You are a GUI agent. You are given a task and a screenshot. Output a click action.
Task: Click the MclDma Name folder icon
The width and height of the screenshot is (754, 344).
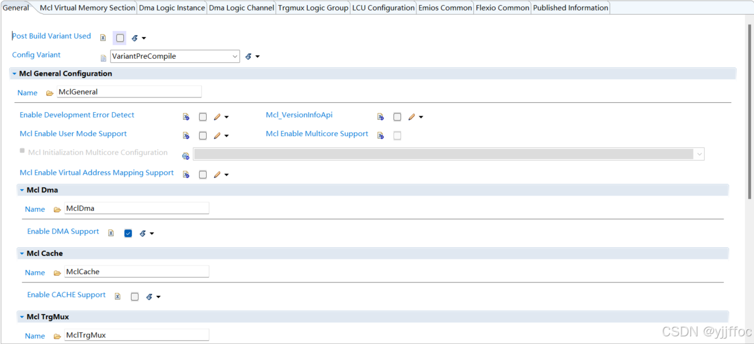pyautogui.click(x=58, y=210)
